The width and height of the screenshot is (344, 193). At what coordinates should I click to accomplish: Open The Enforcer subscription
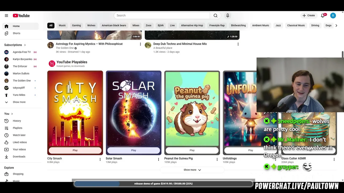[x=20, y=66]
